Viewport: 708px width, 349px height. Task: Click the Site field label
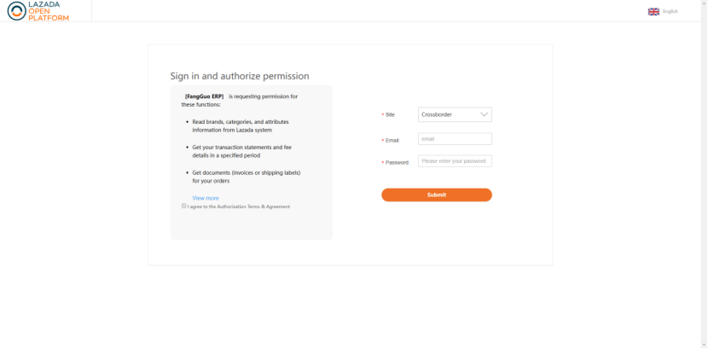[x=390, y=114]
